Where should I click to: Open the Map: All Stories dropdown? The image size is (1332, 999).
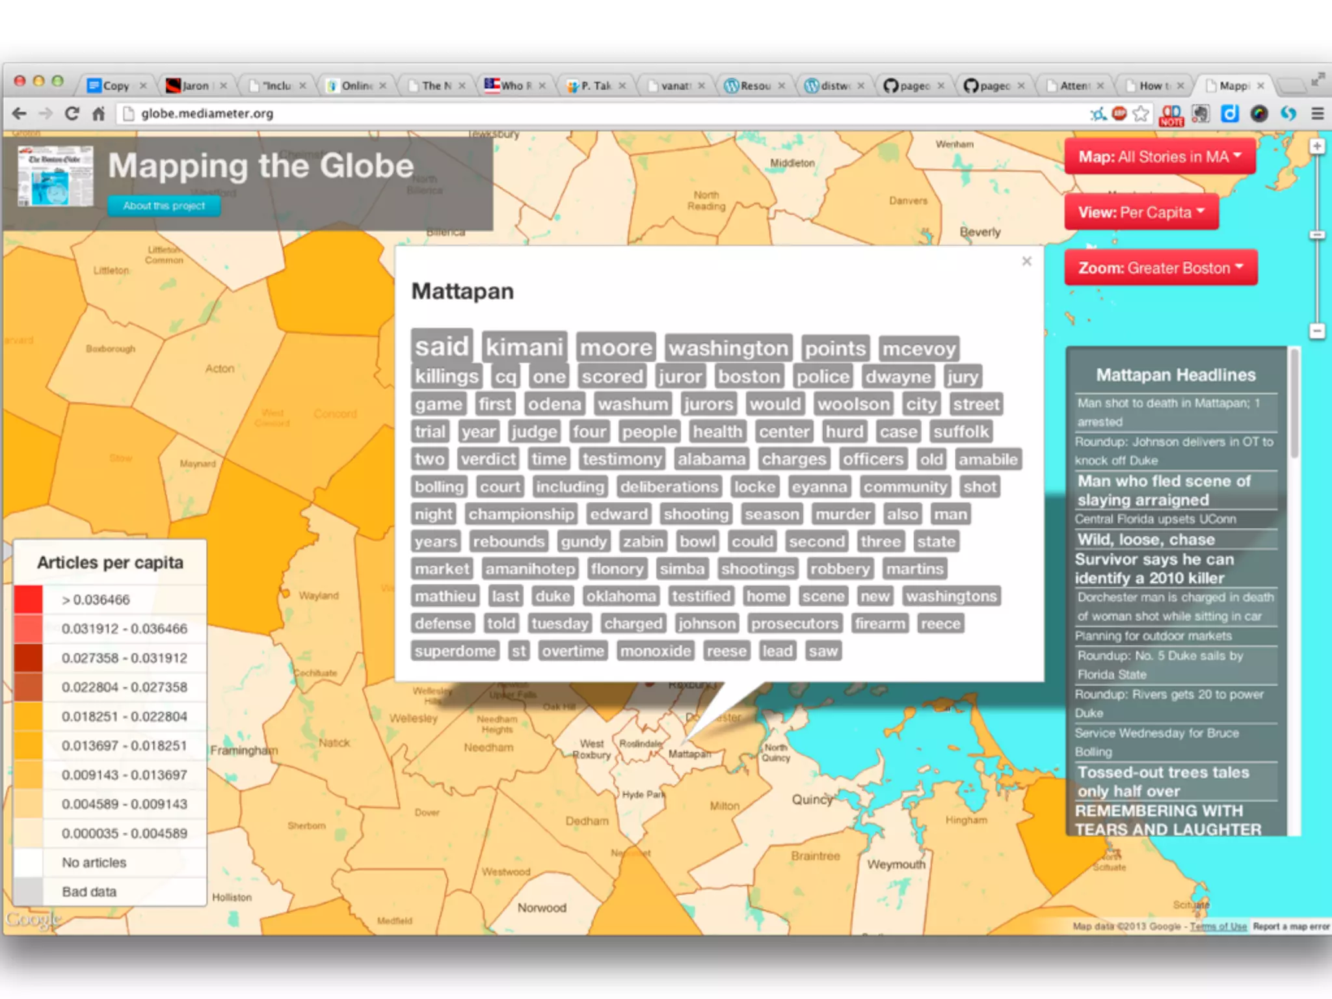(x=1160, y=157)
